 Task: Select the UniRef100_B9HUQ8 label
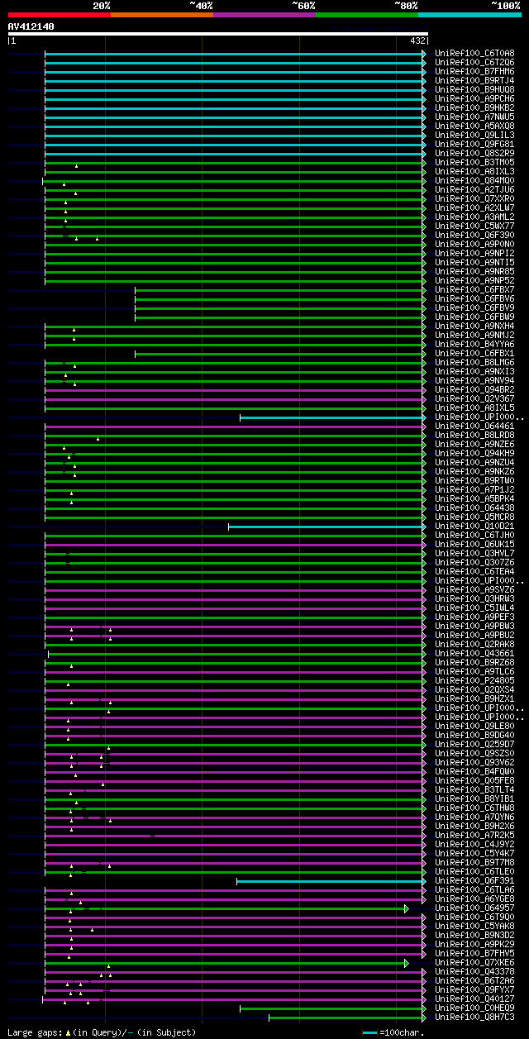[x=474, y=89]
